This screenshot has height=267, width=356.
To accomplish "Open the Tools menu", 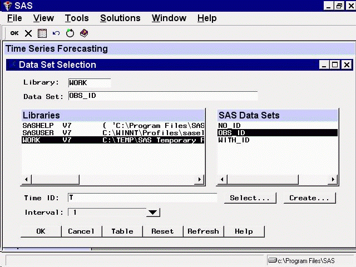I will point(77,18).
